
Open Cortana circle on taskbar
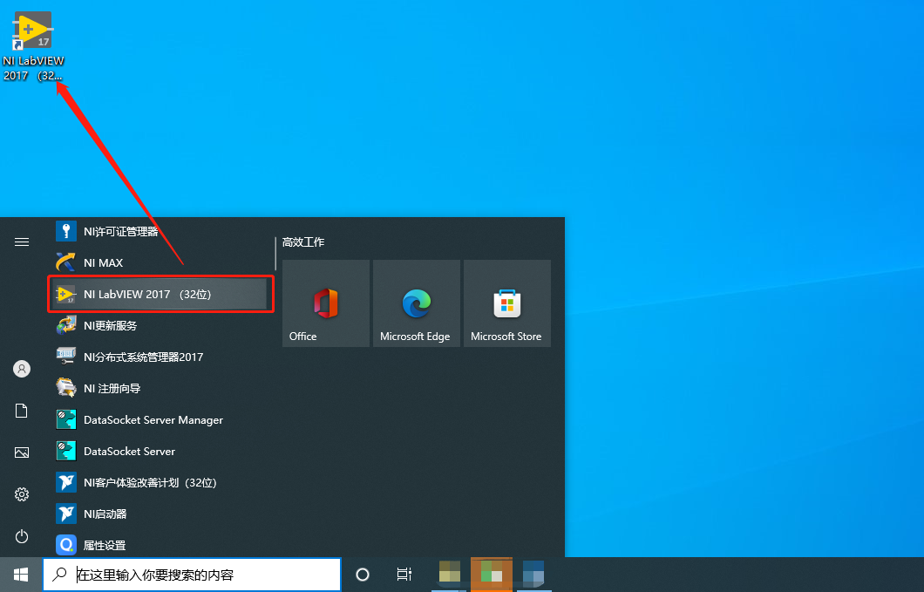363,575
